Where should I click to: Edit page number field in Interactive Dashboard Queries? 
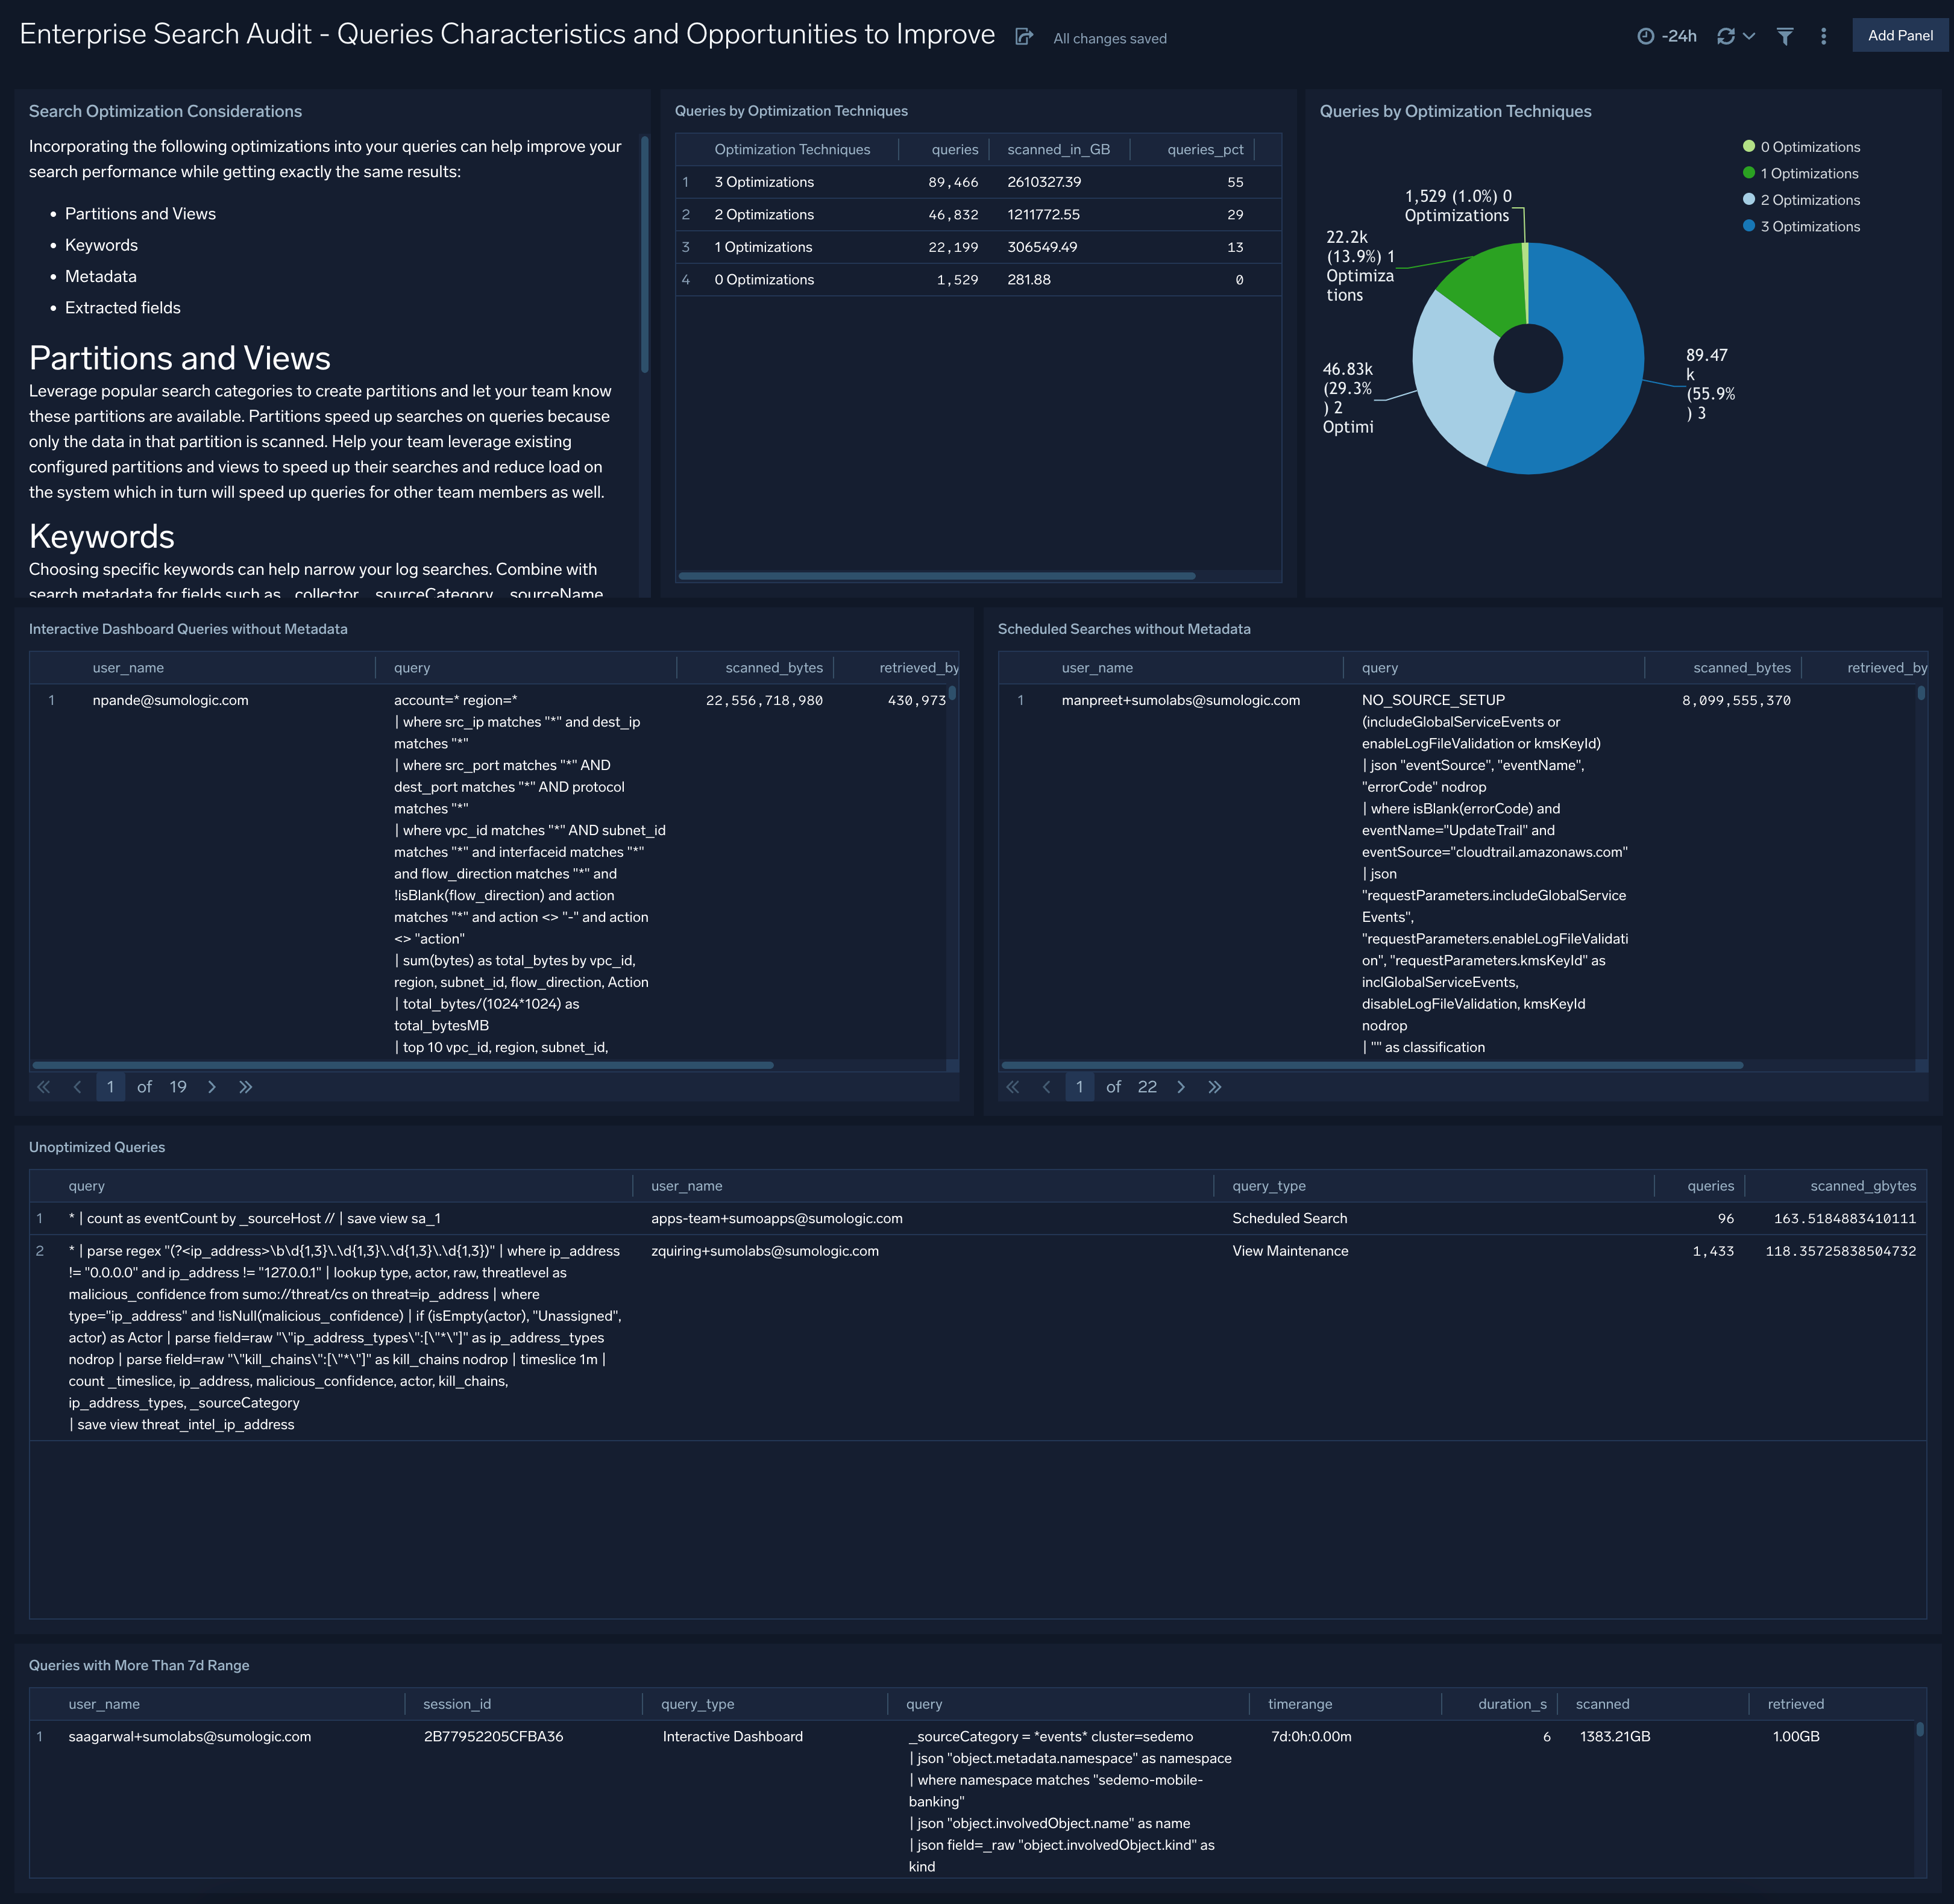coord(110,1087)
